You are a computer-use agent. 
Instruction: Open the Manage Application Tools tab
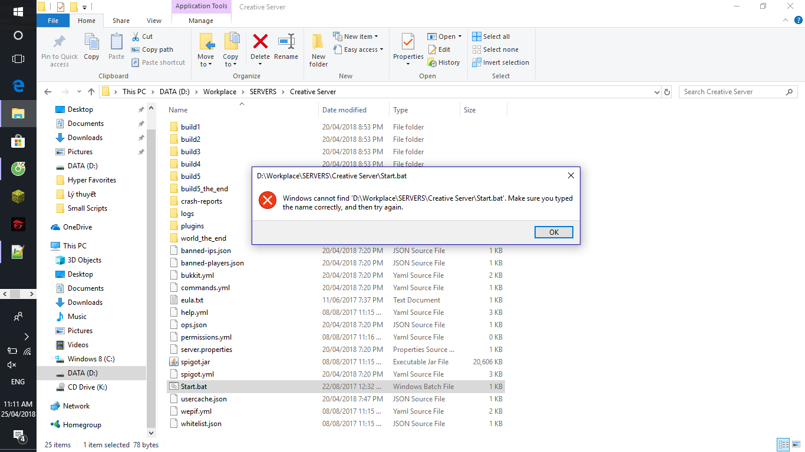201,21
